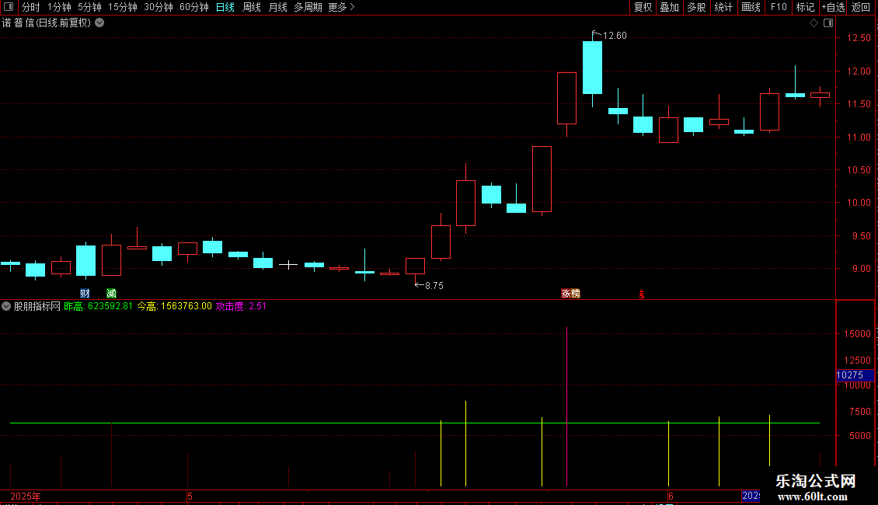The width and height of the screenshot is (878, 505).
Task: Expand the 更多 more periods menu
Action: click(342, 7)
